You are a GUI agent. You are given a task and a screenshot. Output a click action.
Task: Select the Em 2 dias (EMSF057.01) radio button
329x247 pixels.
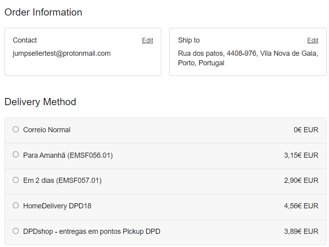pos(16,180)
